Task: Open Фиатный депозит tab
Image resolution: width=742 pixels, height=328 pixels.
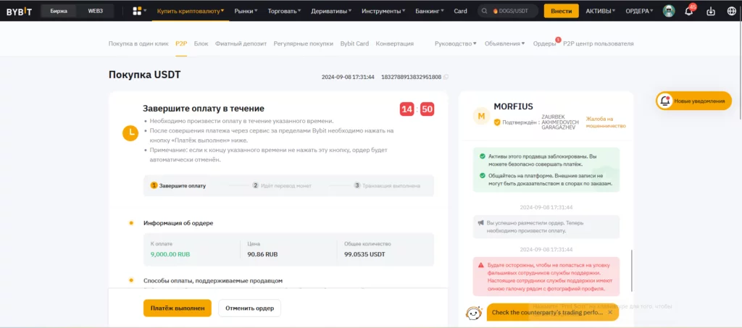Action: [241, 43]
